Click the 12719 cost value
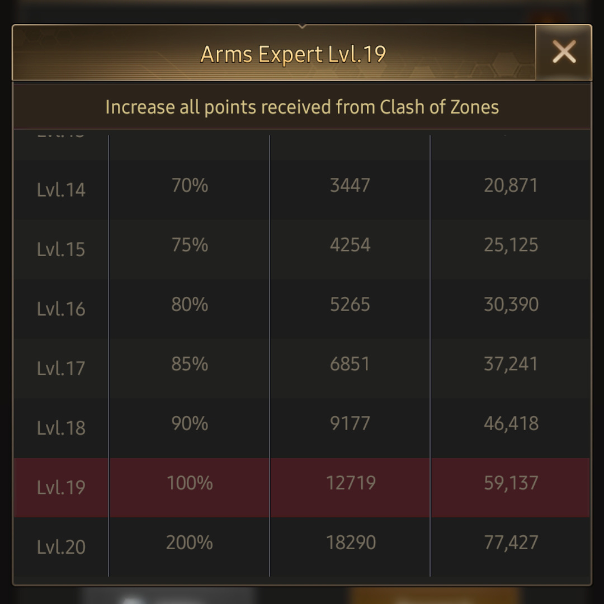604x604 pixels. (351, 483)
